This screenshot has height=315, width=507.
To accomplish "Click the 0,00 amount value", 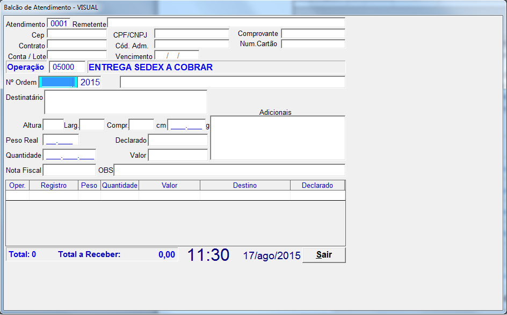I will click(x=167, y=254).
